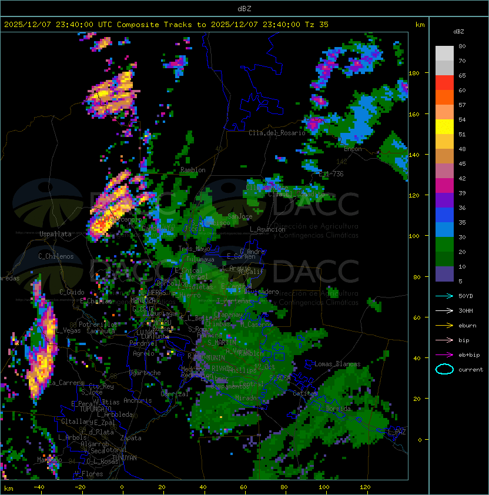Click the 'Tres_Mayo' place label
This screenshot has height=495, width=489.
pos(194,249)
